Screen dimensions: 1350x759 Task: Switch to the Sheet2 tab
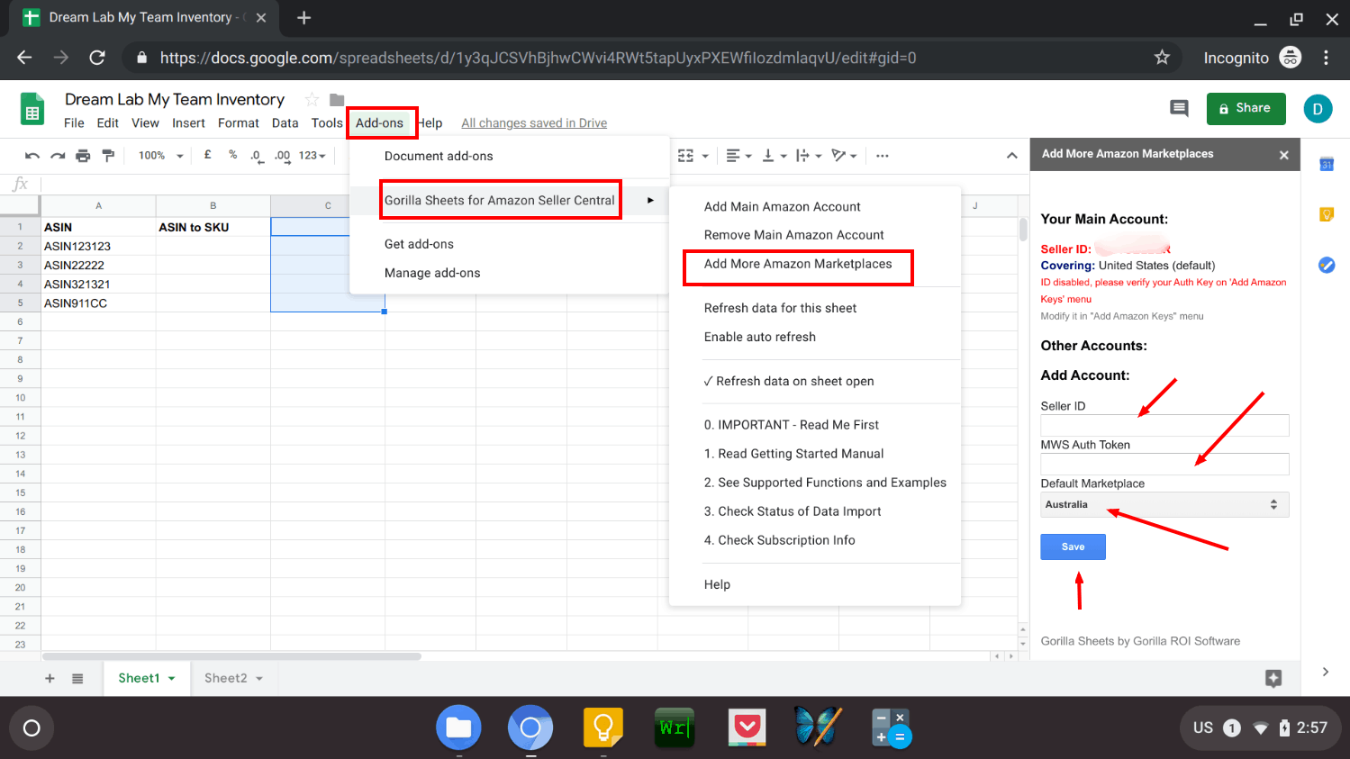(225, 678)
